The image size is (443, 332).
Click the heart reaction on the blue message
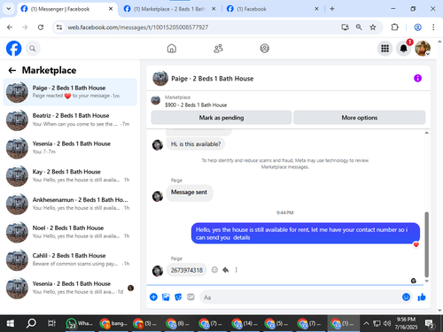click(x=416, y=244)
